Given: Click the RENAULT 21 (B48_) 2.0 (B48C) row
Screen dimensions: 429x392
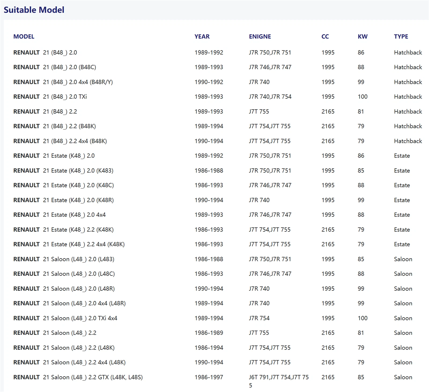Looking at the screenshot, I should 55,67.
